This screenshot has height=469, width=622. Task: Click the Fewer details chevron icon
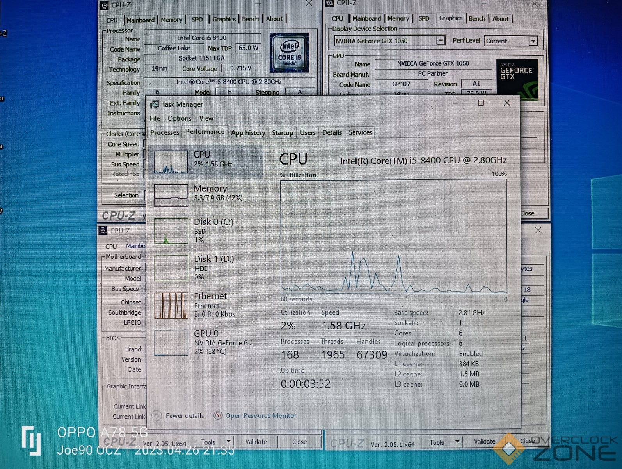[156, 415]
